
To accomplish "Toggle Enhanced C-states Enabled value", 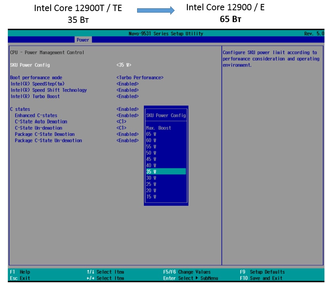I will (x=128, y=115).
